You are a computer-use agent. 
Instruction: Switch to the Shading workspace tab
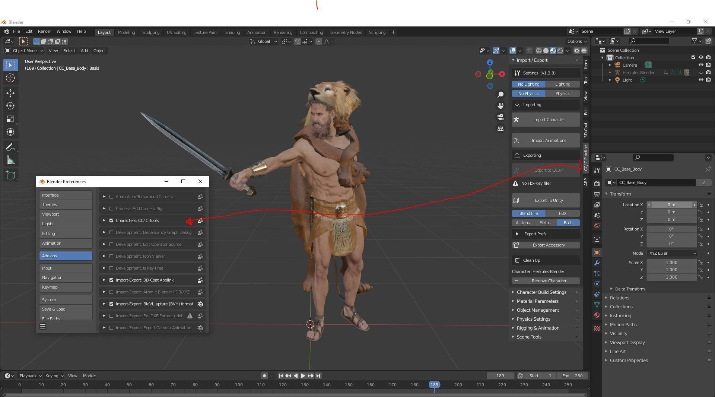click(x=232, y=32)
